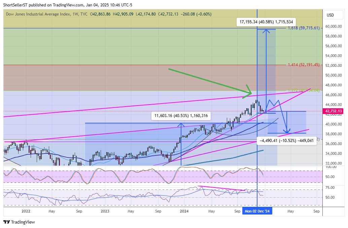Click the measurement label '11,603.16 (40.53%) 1,160,316'
The image size is (348, 228).
pos(181,116)
